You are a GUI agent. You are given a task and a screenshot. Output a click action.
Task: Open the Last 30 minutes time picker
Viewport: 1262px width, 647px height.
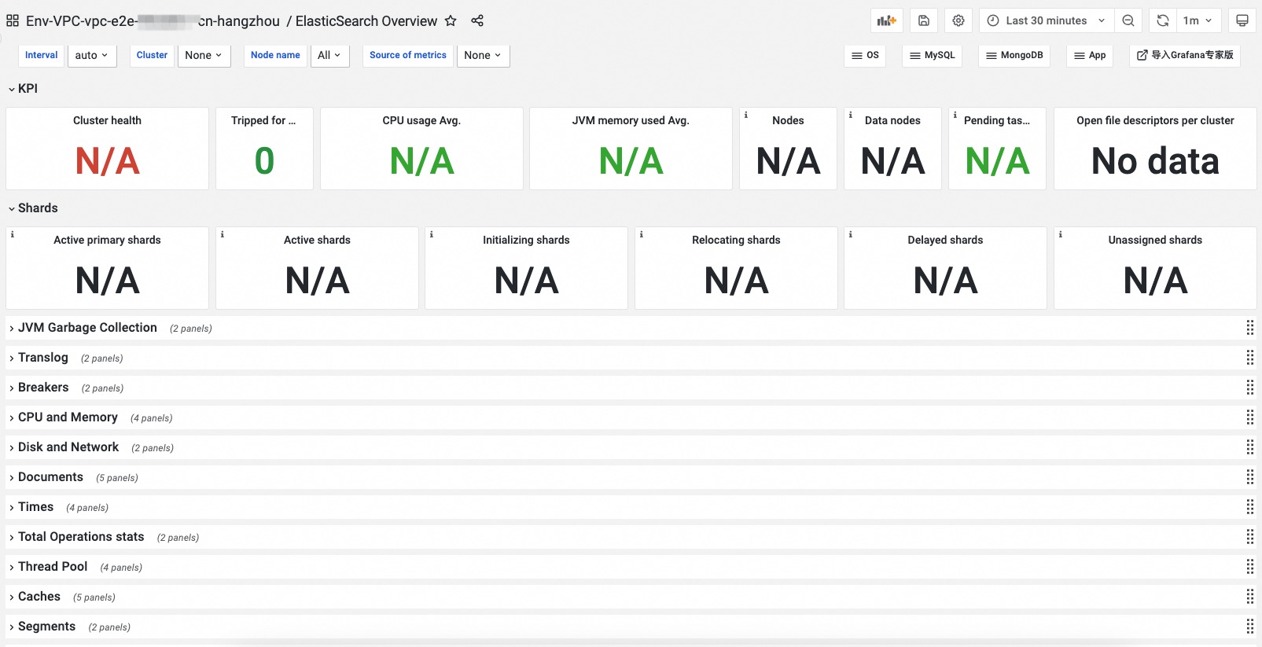tap(1046, 20)
